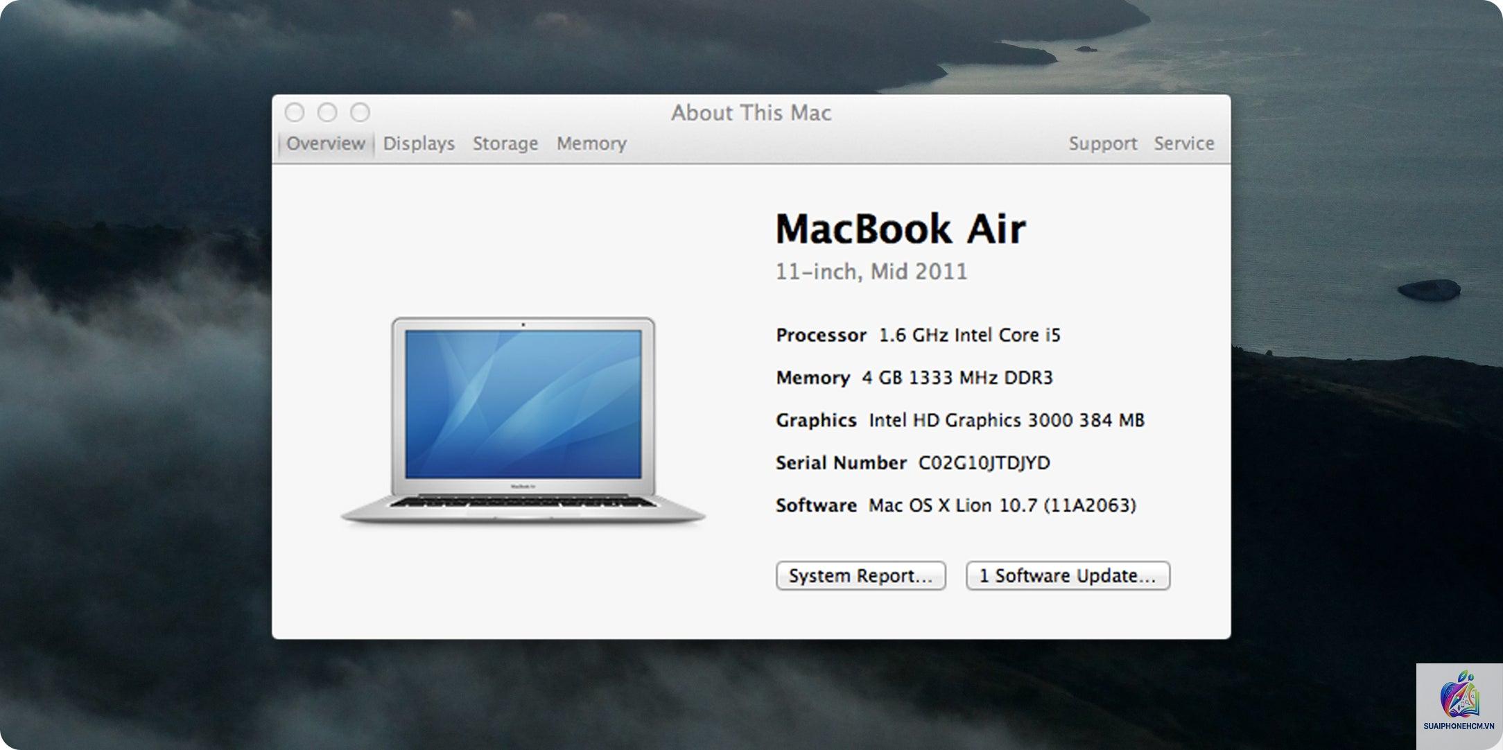Open the Service section
1503x750 pixels.
pos(1184,143)
